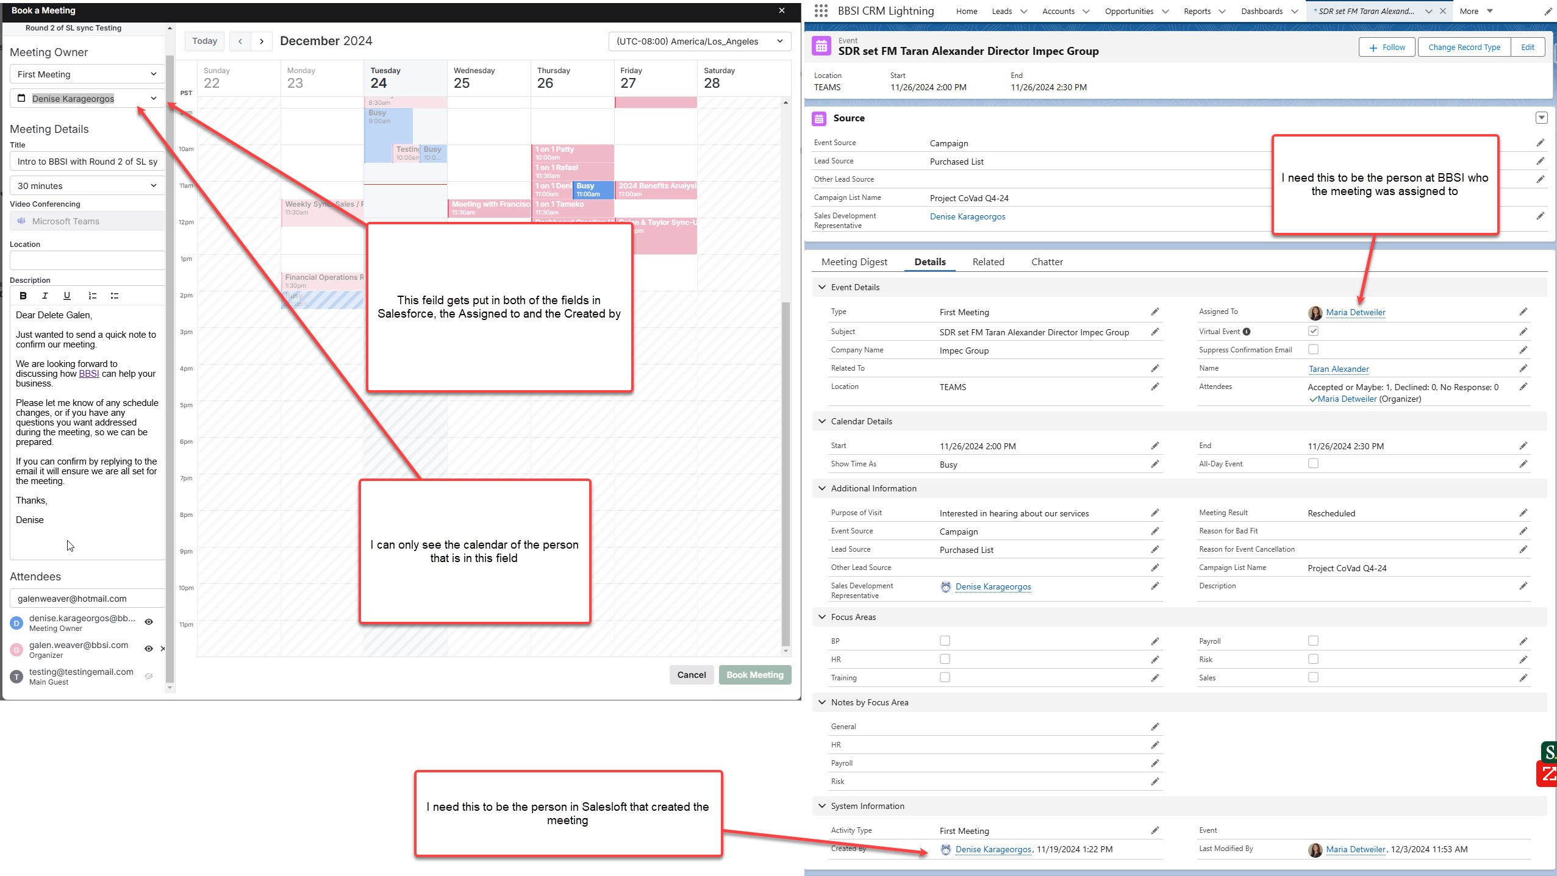Collapse the System Information section

coord(821,806)
